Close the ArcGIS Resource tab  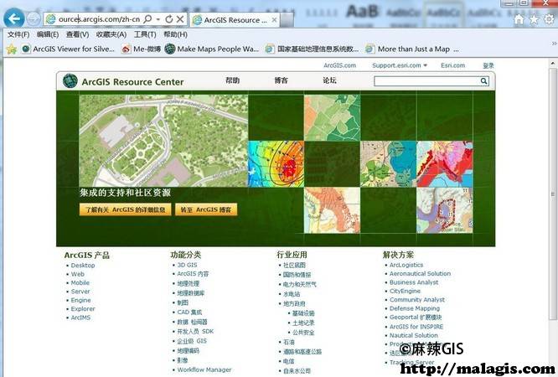click(x=274, y=20)
